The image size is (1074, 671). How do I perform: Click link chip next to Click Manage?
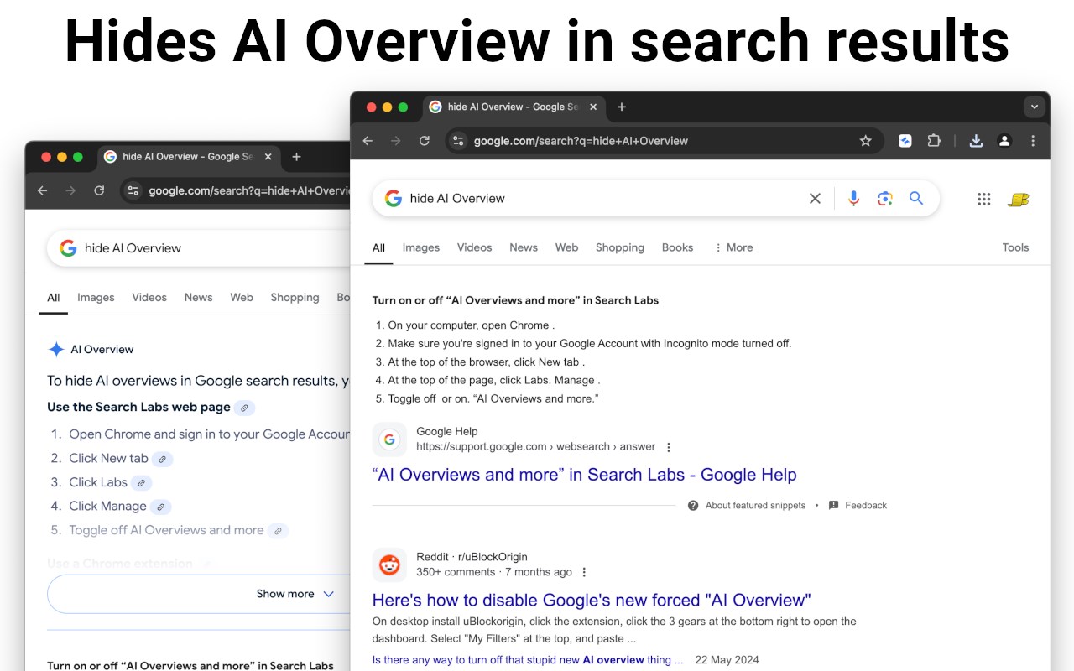pos(160,507)
